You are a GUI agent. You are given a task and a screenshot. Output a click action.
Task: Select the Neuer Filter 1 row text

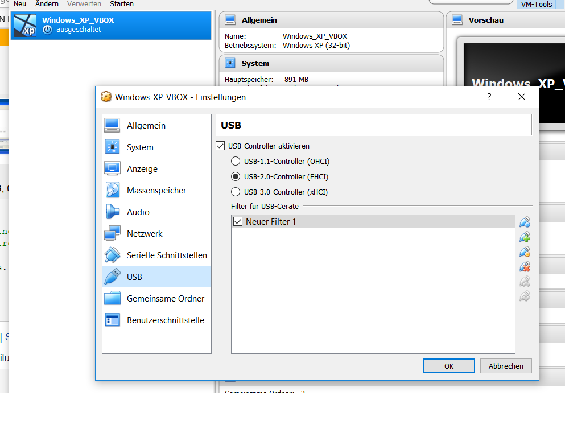(271, 221)
